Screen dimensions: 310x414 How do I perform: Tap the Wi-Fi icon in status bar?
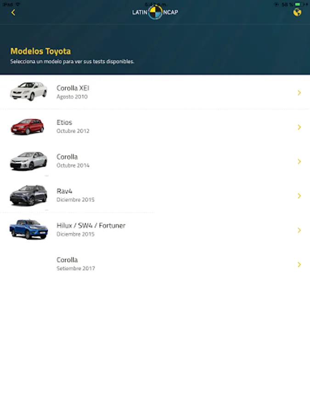[x=18, y=4]
